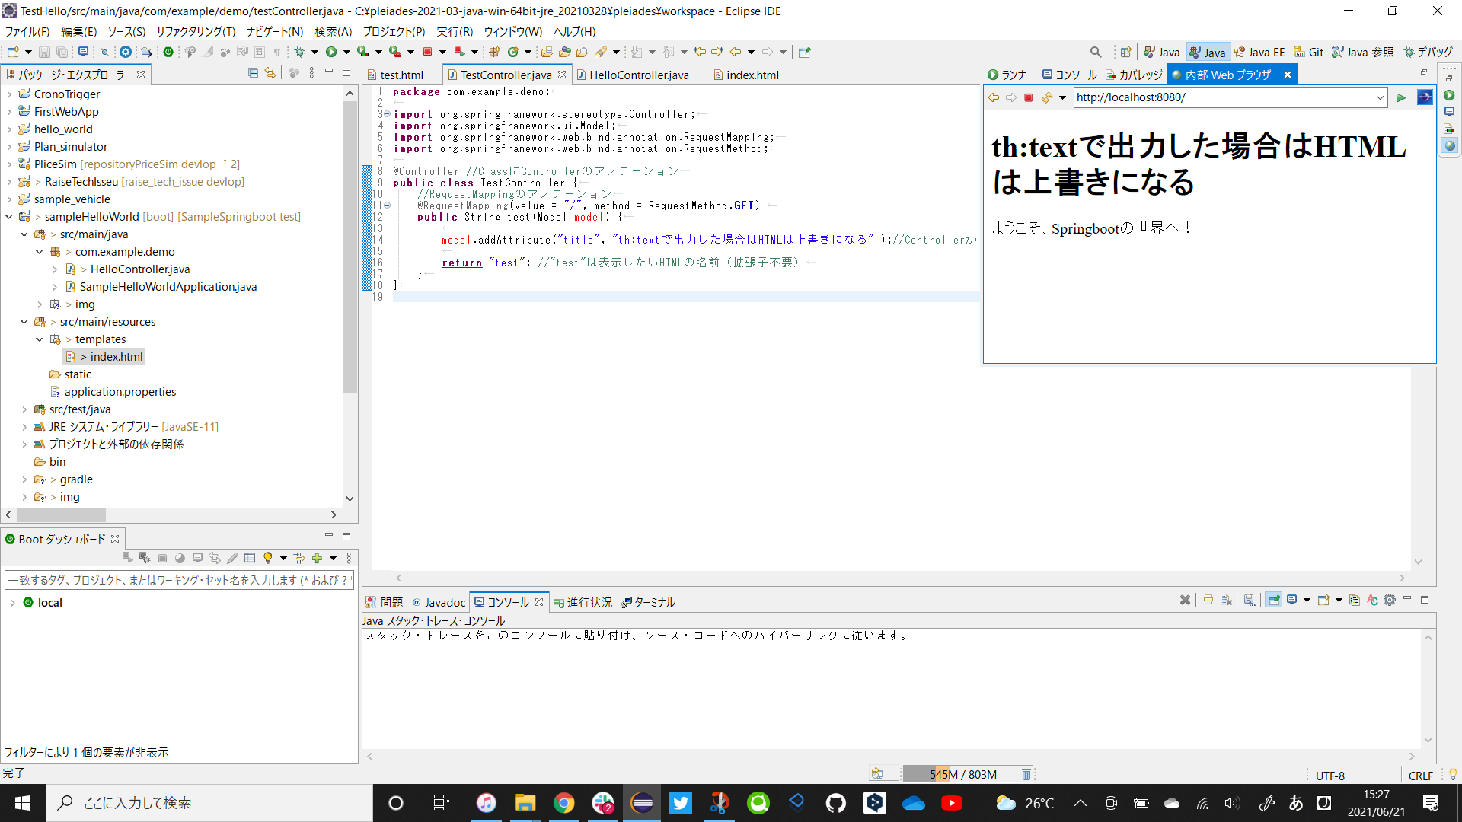Toggle Link with Editor in Package Explorer
Screen dimensions: 1462x822
pyautogui.click(x=270, y=73)
